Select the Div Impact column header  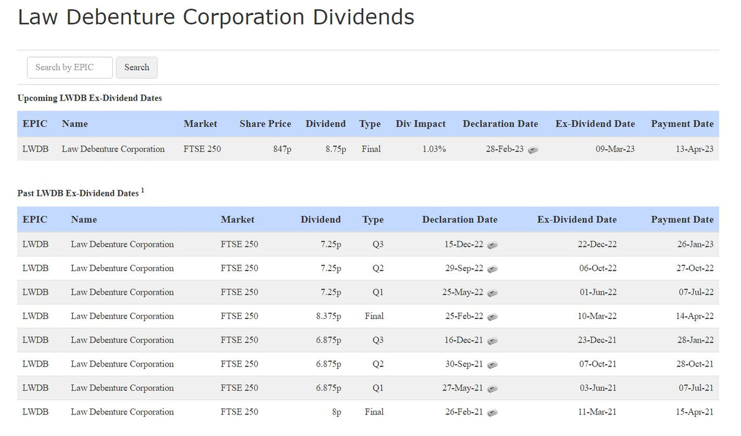coord(421,123)
